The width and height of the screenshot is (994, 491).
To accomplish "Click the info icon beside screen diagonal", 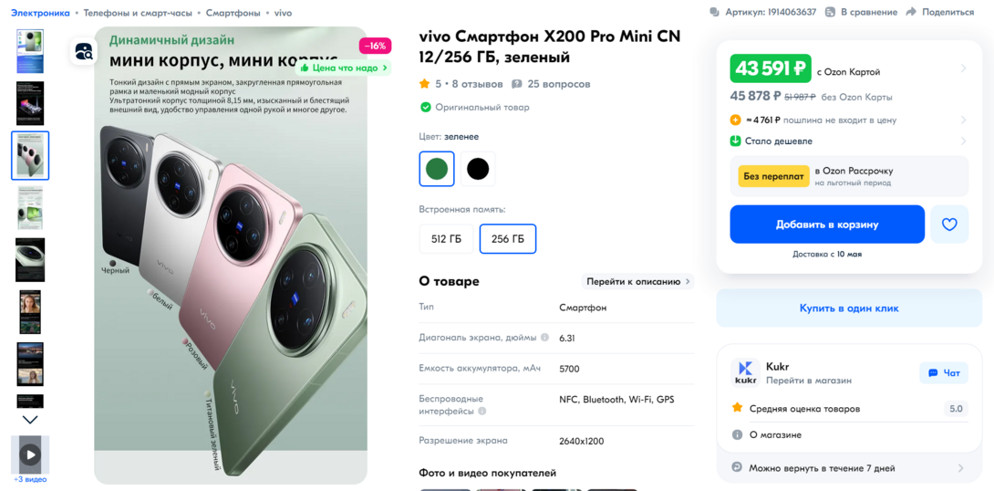I will [x=544, y=338].
